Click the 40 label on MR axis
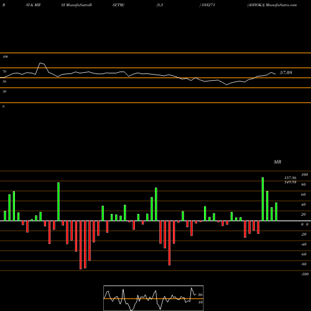Image resolution: width=311 pixels, height=311 pixels. click(304, 205)
